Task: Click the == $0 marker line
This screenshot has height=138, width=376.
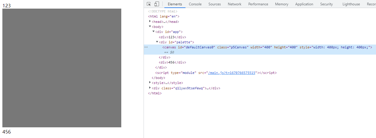Action: point(169,52)
